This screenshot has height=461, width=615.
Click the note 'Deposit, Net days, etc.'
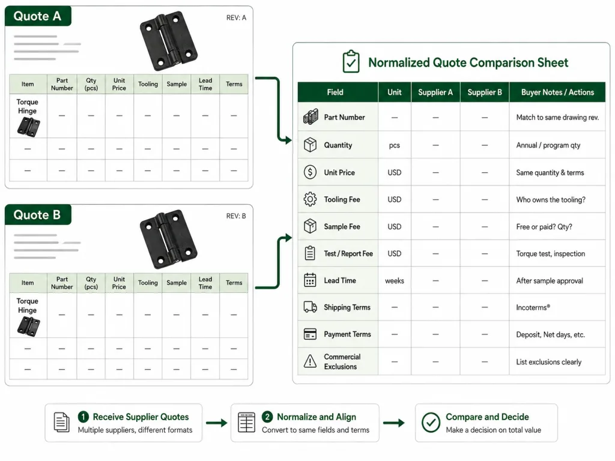click(550, 334)
